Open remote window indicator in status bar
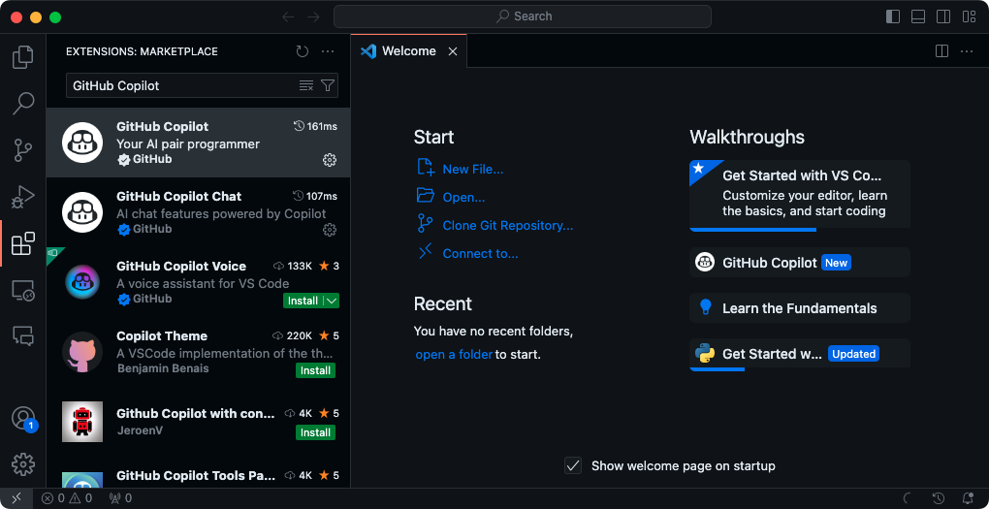The height and width of the screenshot is (509, 989). tap(16, 498)
